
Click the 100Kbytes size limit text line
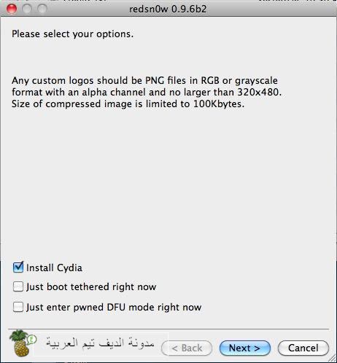[x=128, y=104]
